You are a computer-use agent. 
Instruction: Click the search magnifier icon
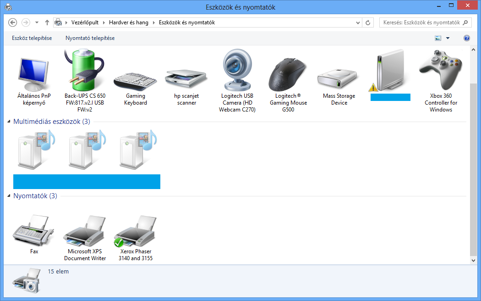pos(465,22)
